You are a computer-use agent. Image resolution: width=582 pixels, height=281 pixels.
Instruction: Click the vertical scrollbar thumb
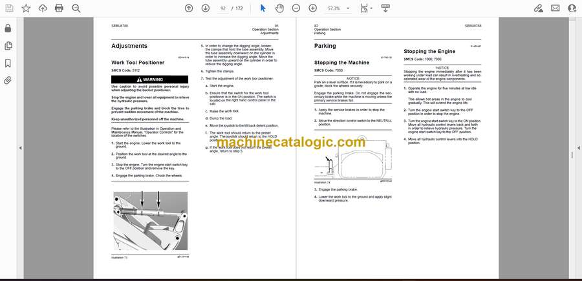[x=572, y=155]
